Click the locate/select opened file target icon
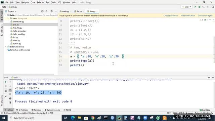The height and width of the screenshot is (121, 215). click(x=42, y=11)
